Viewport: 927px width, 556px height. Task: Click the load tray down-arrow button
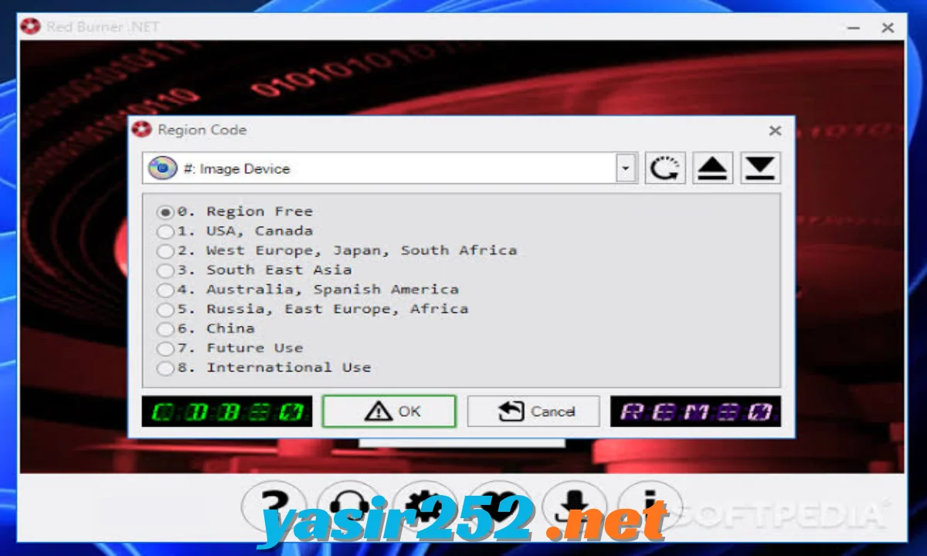pos(761,168)
